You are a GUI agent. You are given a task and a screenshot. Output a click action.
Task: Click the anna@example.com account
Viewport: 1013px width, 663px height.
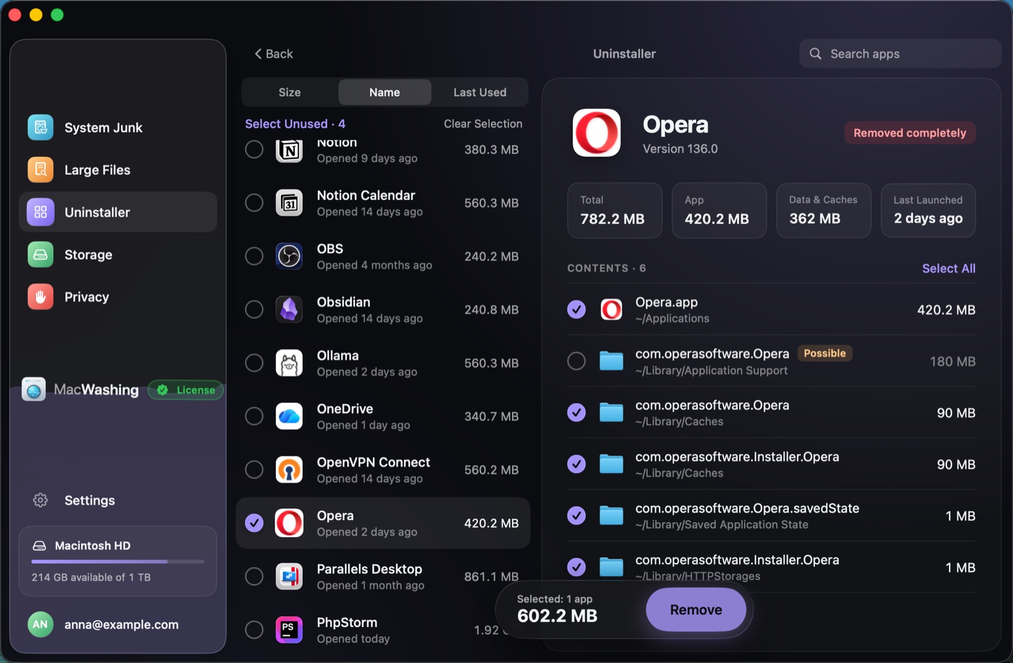click(x=122, y=624)
